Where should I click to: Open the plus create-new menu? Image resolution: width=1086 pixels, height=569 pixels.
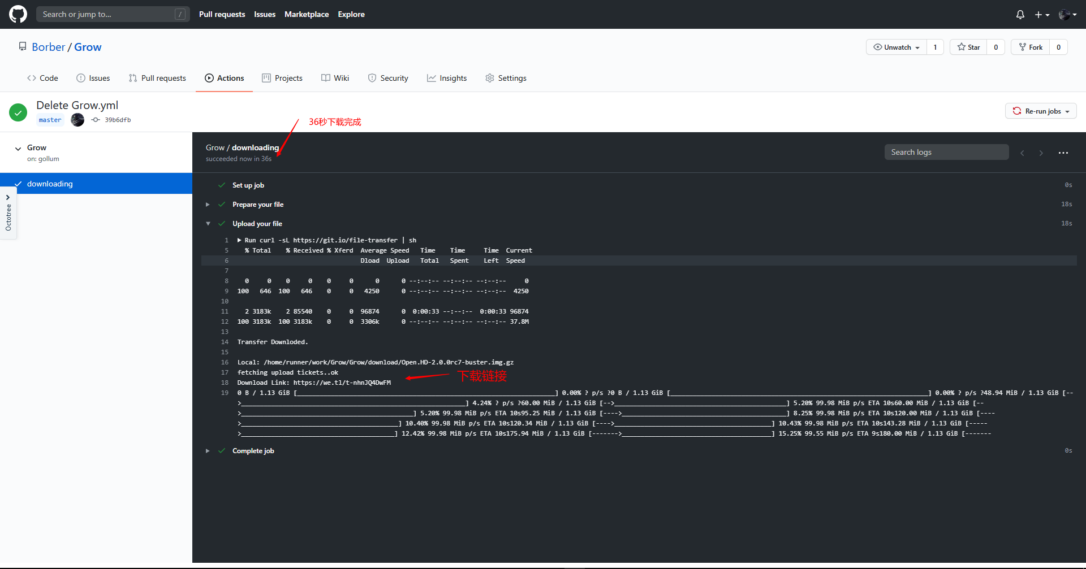point(1041,15)
